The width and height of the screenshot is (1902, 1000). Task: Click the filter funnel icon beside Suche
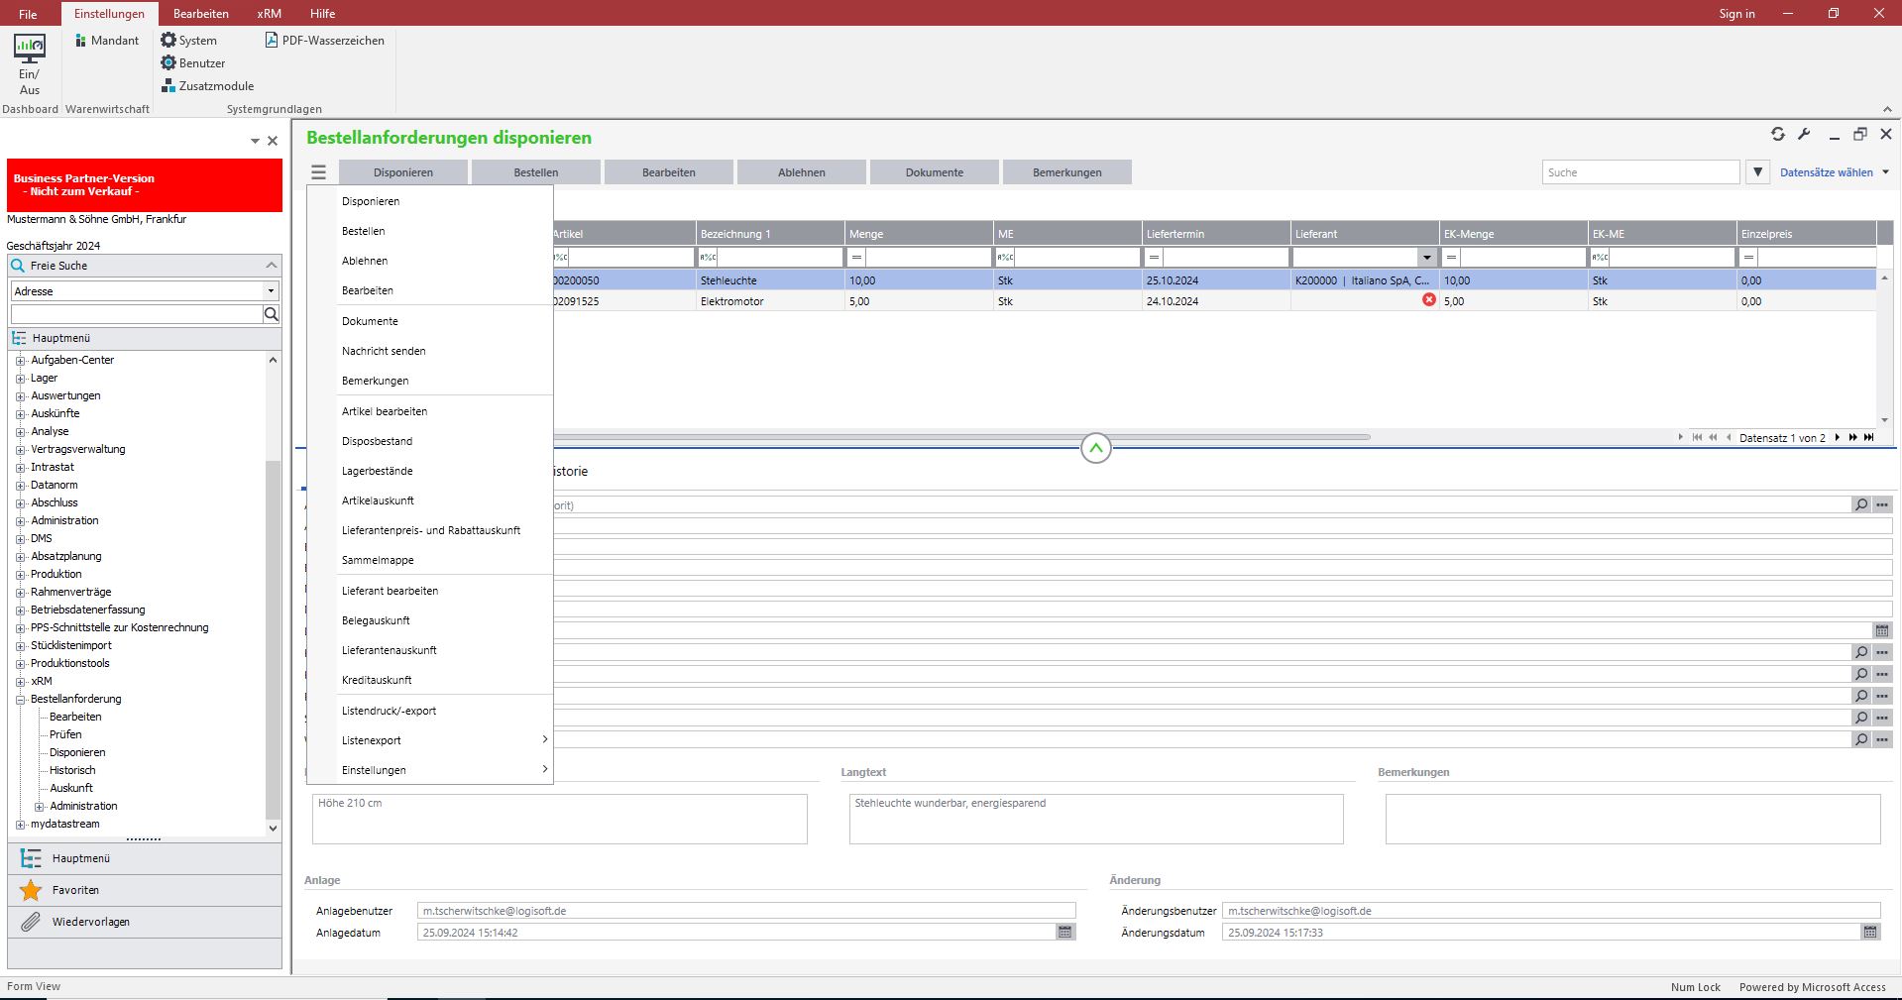1757,172
